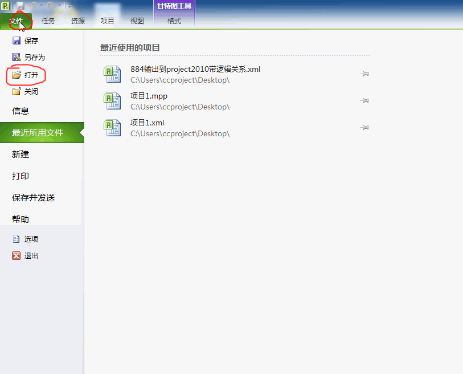This screenshot has width=463, height=374.
Task: Open the customize quick access toolbar dropdown
Action: [69, 6]
